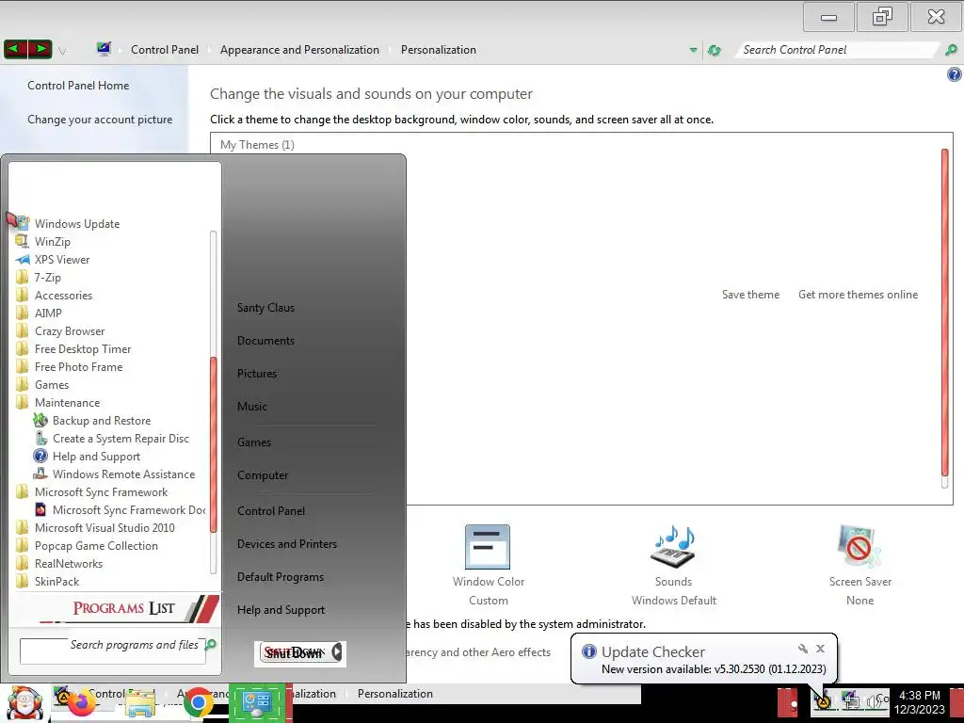Click the themes pane red scrollbar
964x723 pixels.
(945, 312)
